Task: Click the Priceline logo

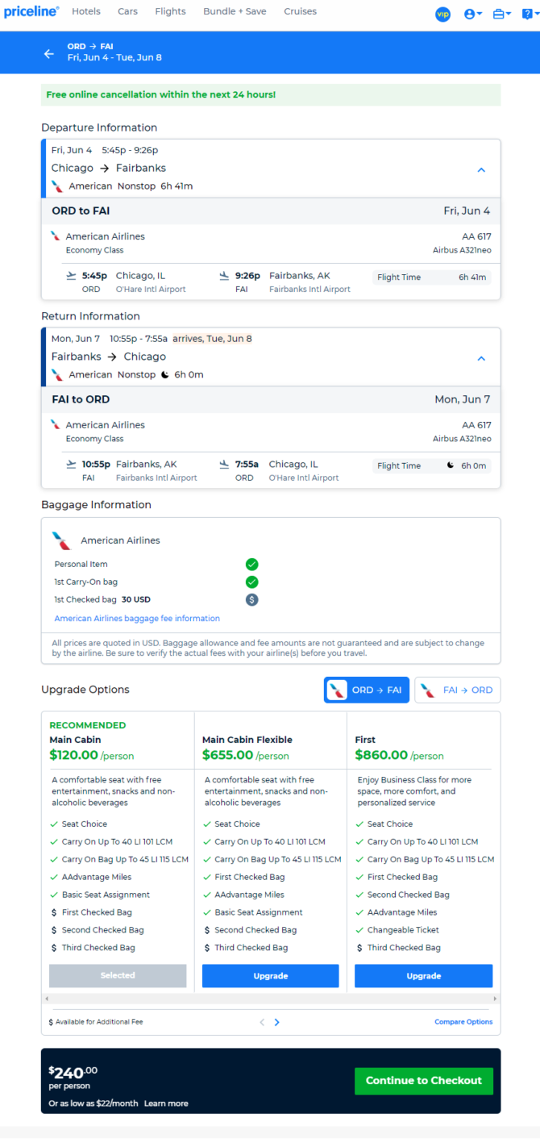Action: click(31, 11)
